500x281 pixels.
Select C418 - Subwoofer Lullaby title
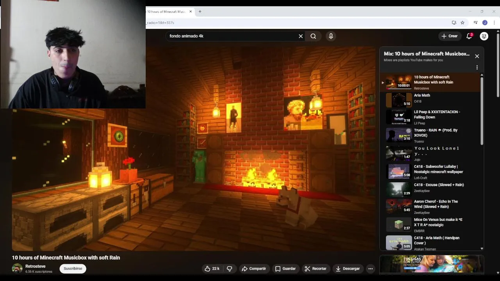(x=438, y=169)
